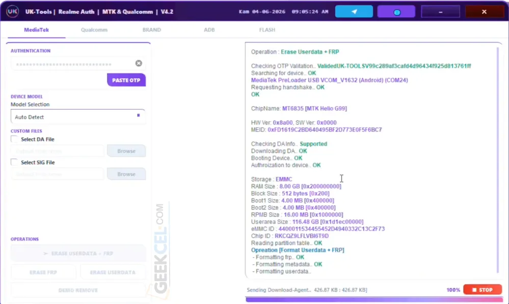This screenshot has height=304, width=509.
Task: Open the FLASH tab
Action: coord(267,30)
